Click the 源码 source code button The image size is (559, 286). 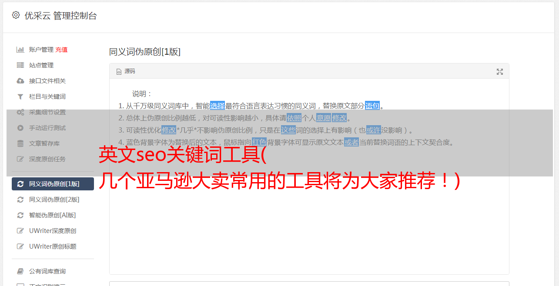[126, 71]
